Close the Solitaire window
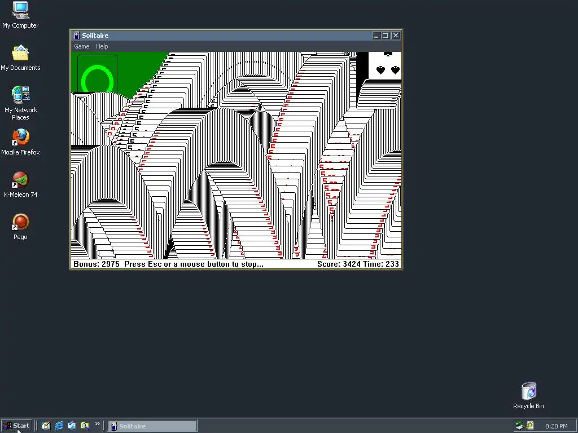578x433 pixels. tap(396, 36)
